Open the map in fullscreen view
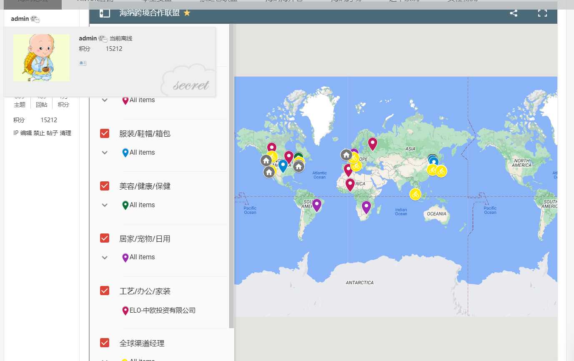The height and width of the screenshot is (361, 574). [542, 13]
